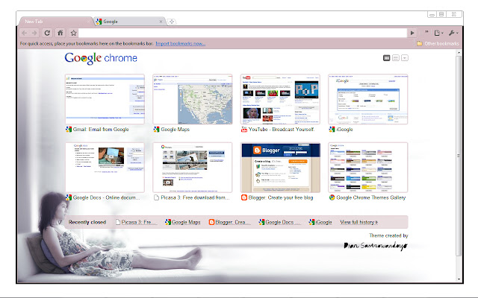This screenshot has height=298, width=478.
Task: Close the Google tab
Action: 161,22
